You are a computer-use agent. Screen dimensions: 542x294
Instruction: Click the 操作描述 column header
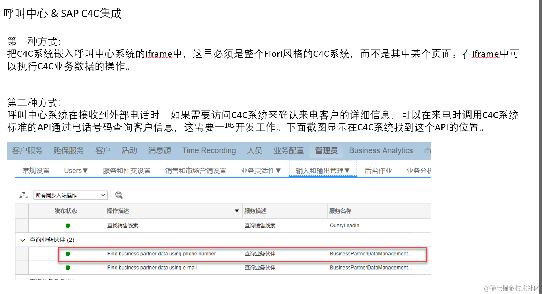[118, 211]
